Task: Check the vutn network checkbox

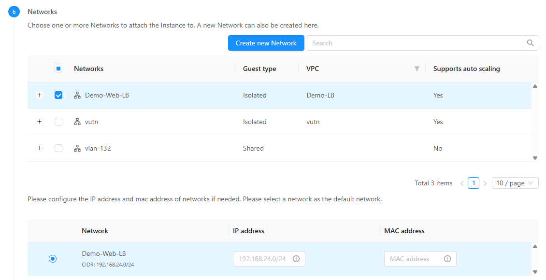Action: coord(58,122)
